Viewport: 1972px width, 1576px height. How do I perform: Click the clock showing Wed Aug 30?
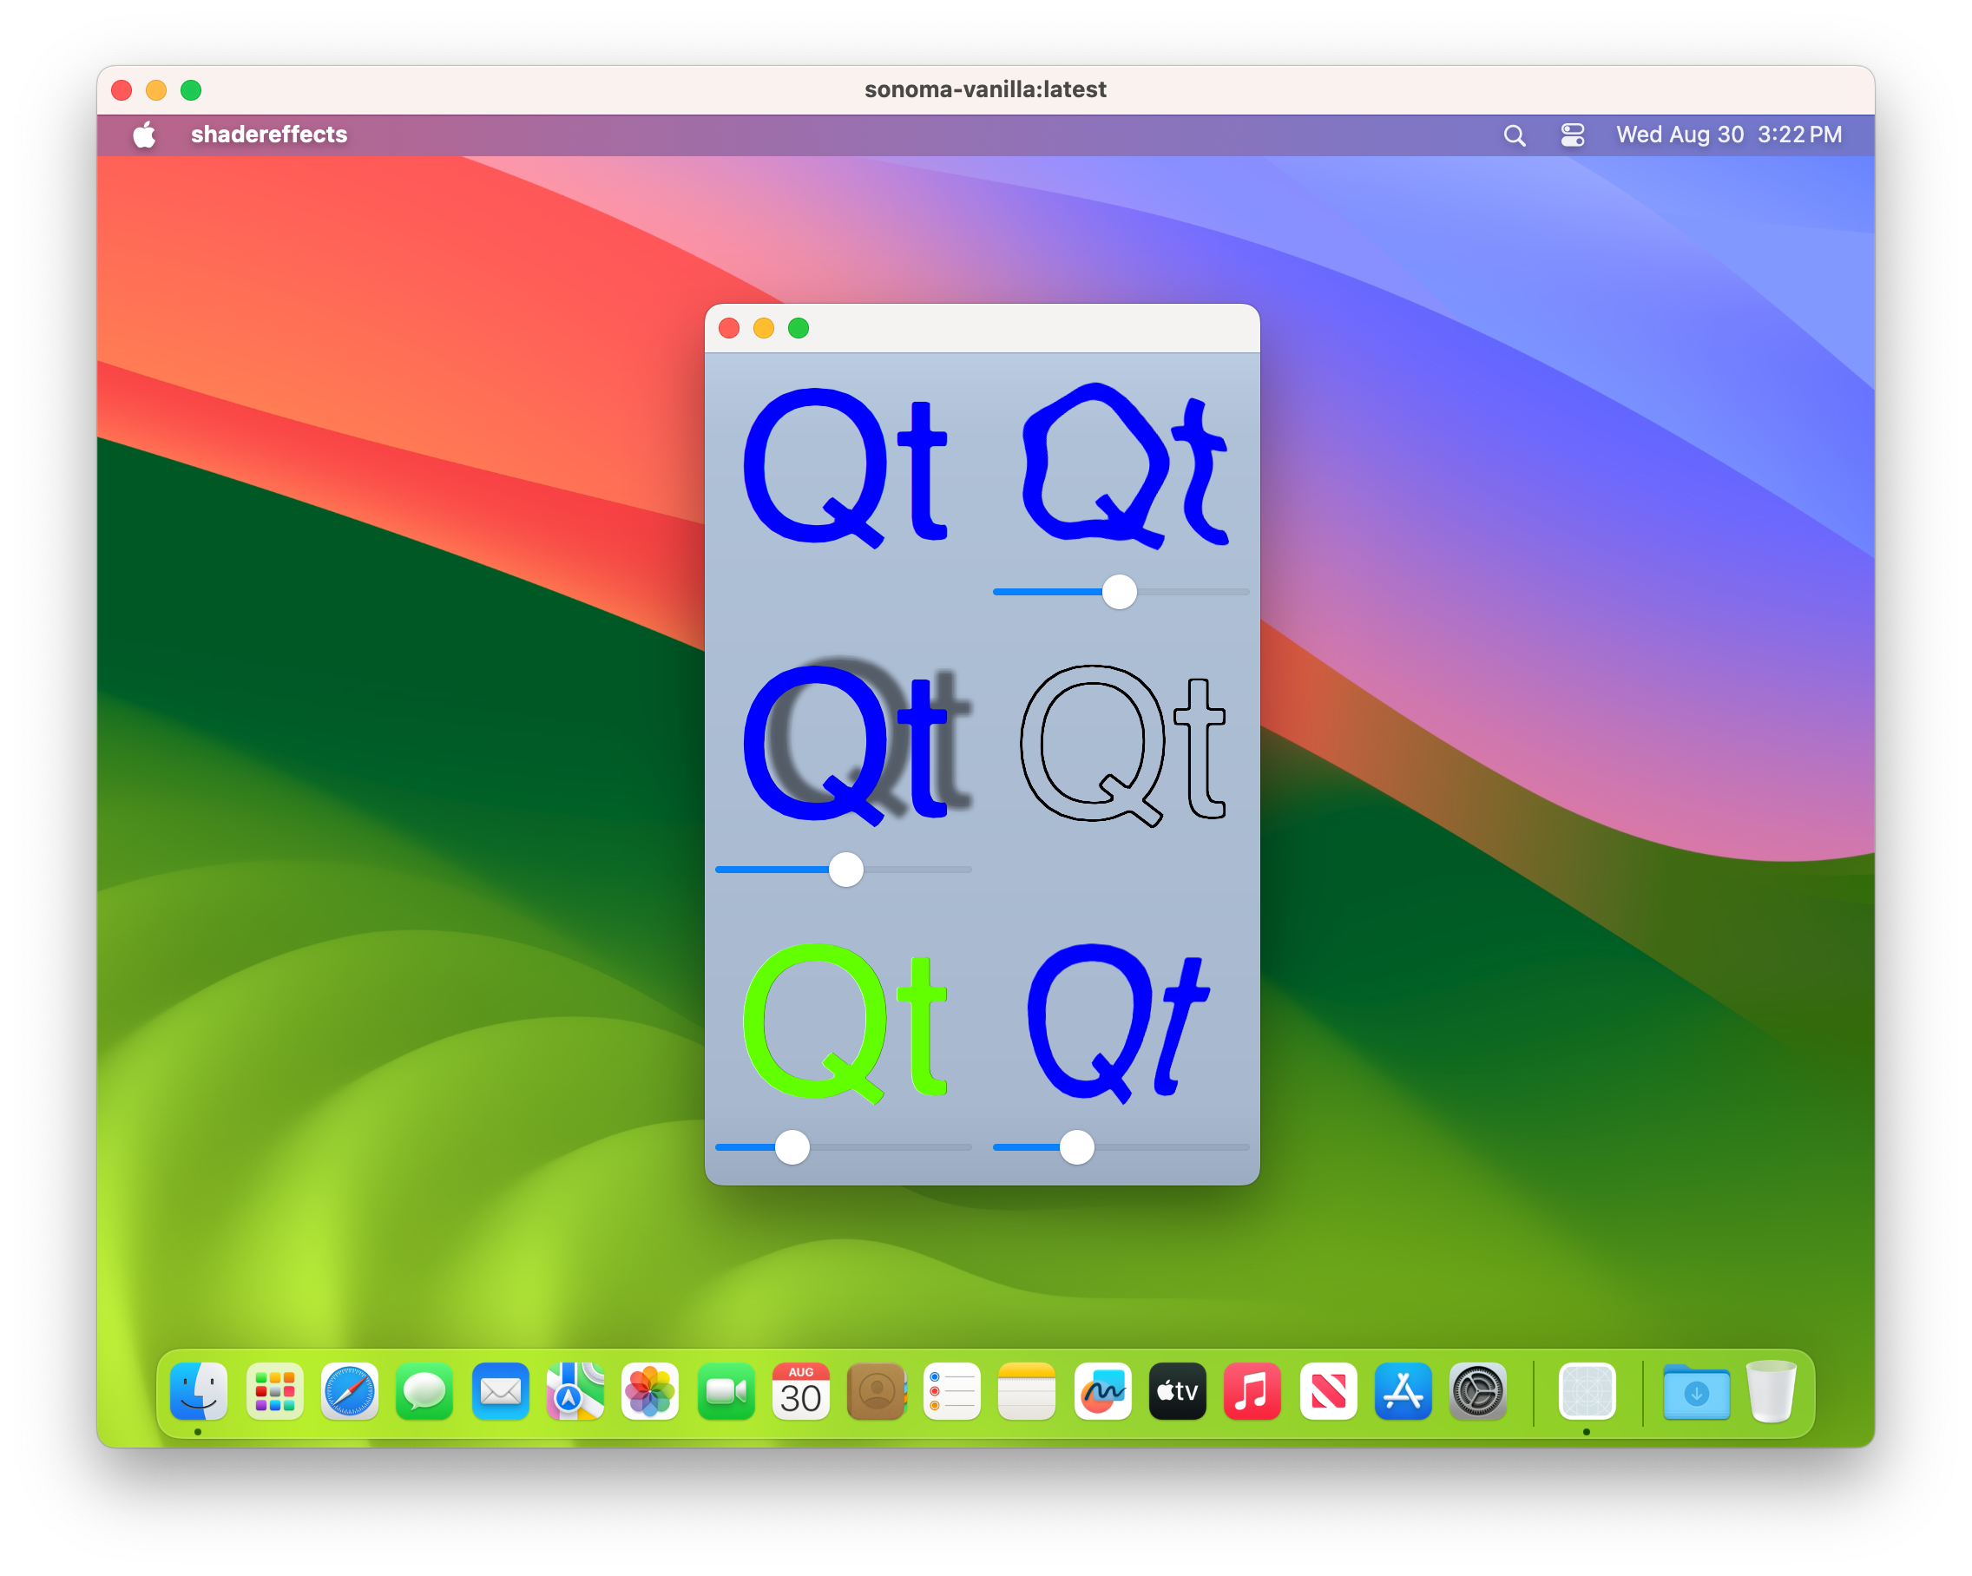click(1682, 135)
